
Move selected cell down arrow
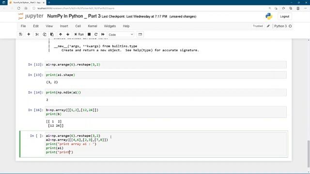(x=68, y=34)
